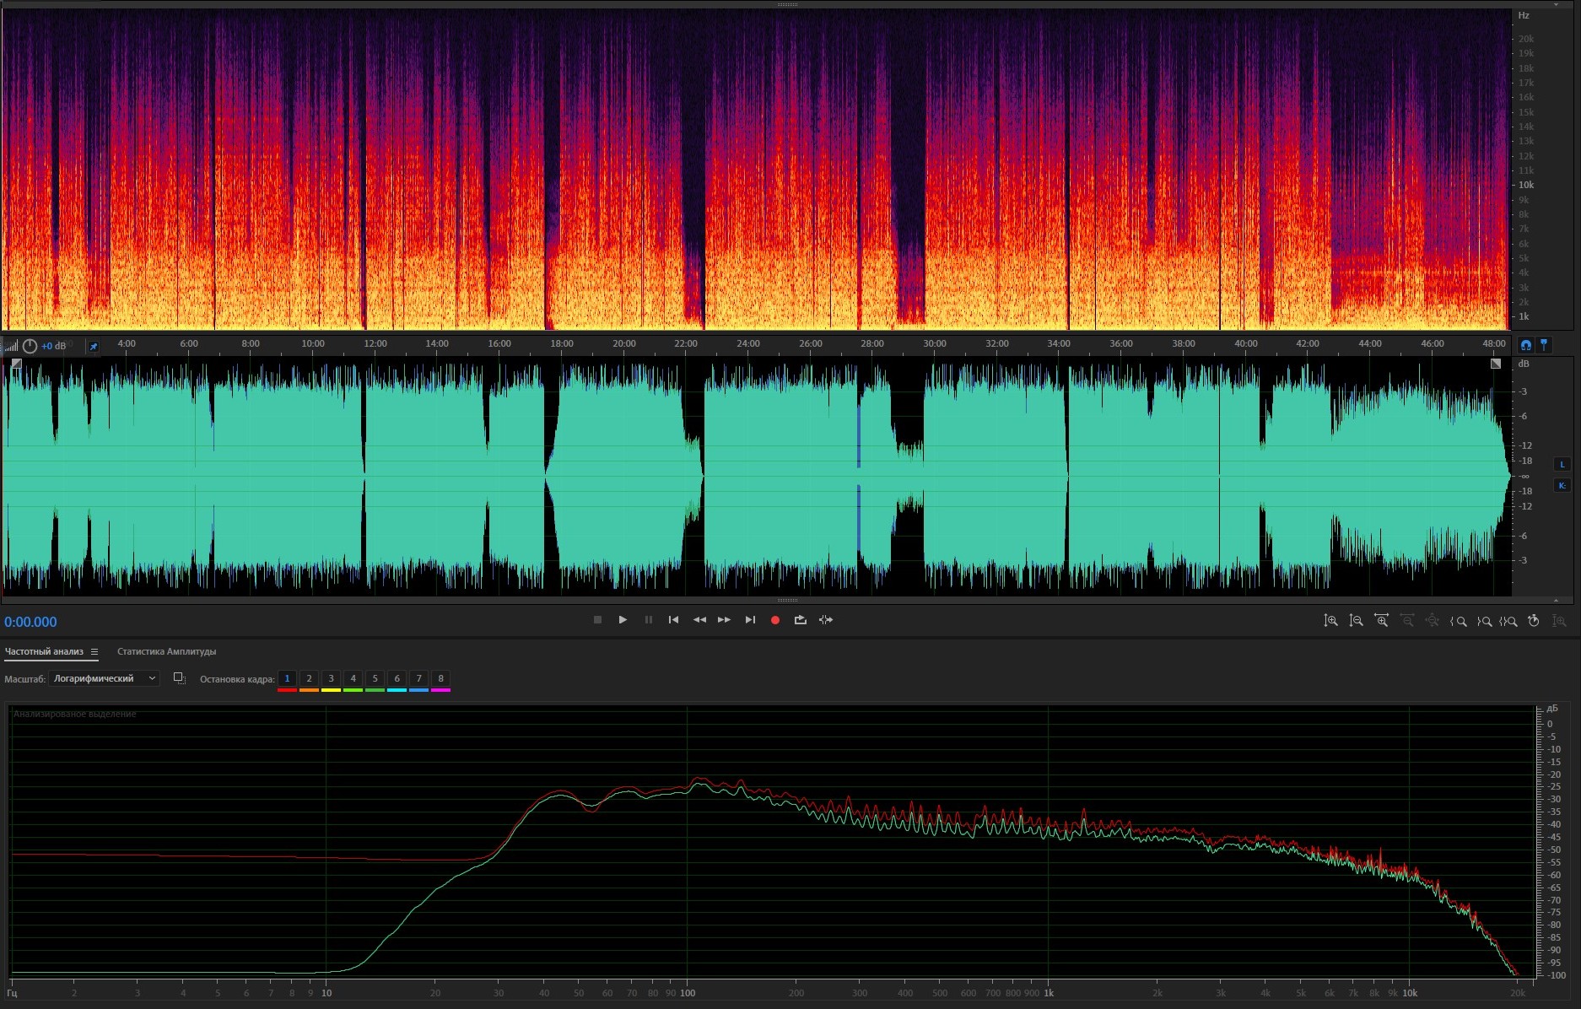Zoom in time icon
Image resolution: width=1581 pixels, height=1009 pixels.
pyautogui.click(x=1381, y=621)
